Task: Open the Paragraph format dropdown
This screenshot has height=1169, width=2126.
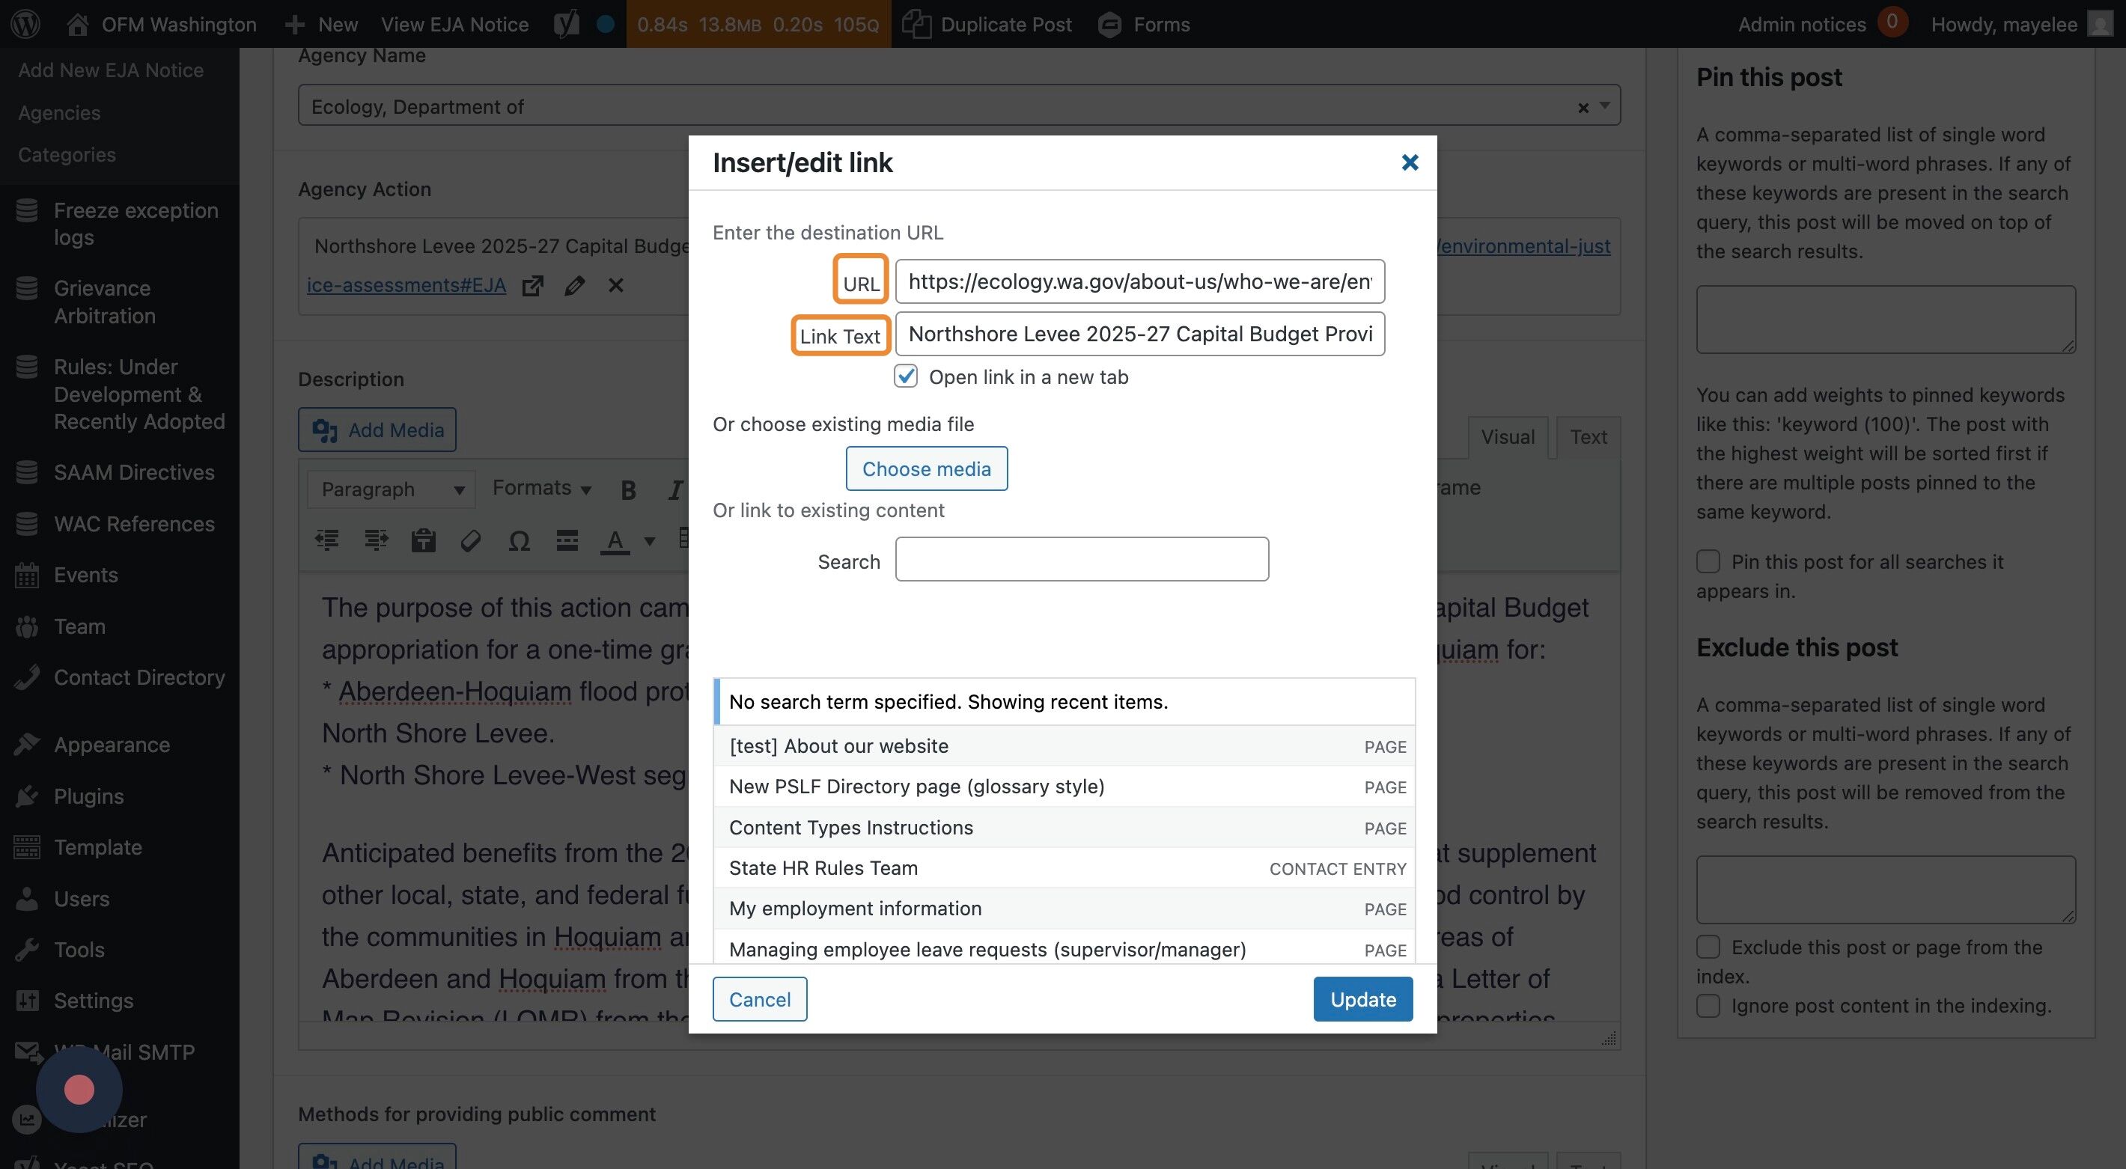Action: [392, 490]
